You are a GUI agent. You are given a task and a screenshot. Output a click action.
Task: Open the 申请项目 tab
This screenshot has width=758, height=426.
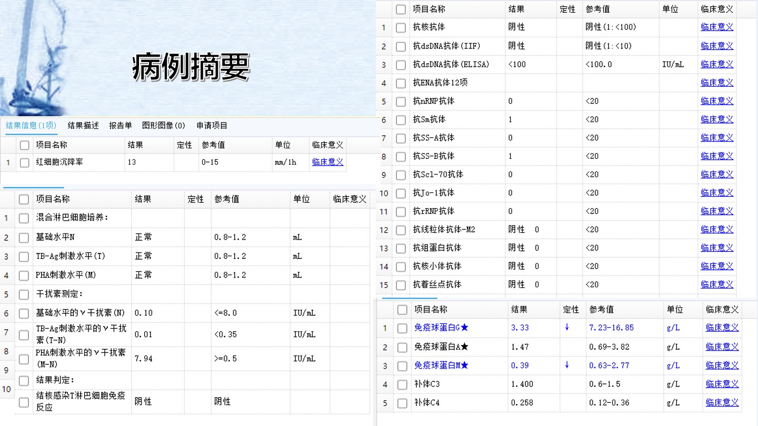click(x=212, y=125)
